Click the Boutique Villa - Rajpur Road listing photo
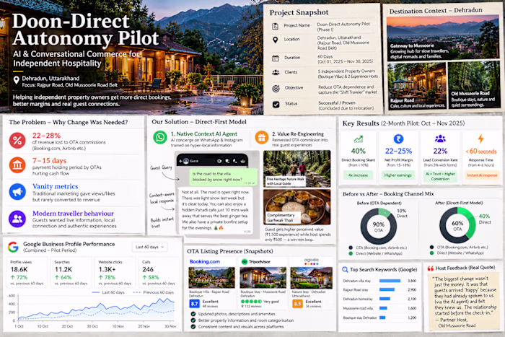Image resolution: width=505 pixels, height=337 pixels. point(211,277)
